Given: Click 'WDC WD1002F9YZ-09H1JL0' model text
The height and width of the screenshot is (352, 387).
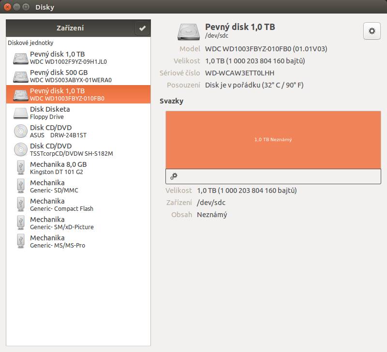Looking at the screenshot, I should click(x=68, y=62).
